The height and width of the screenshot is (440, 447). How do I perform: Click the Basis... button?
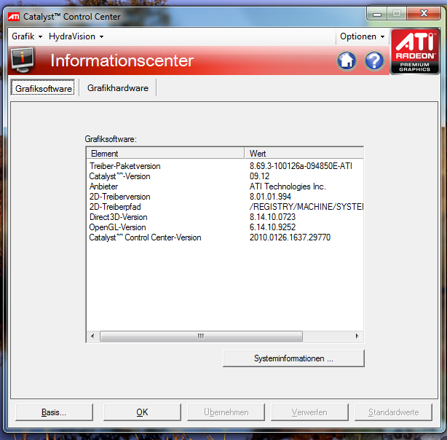pos(54,412)
